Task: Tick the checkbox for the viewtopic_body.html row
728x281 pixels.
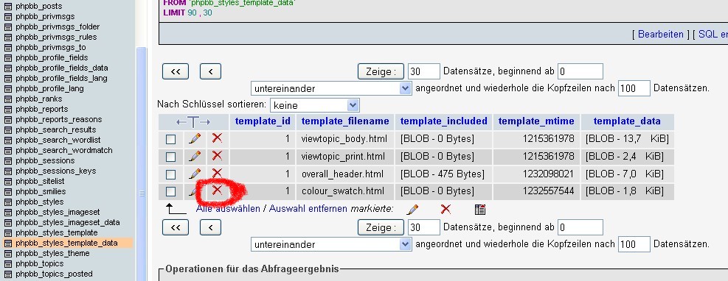Action: [x=171, y=139]
